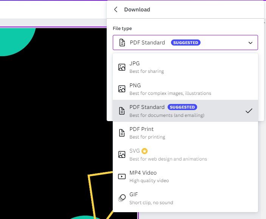Click 'Best for web design and animations'
Screen dimensions: 266x219
pos(168,159)
